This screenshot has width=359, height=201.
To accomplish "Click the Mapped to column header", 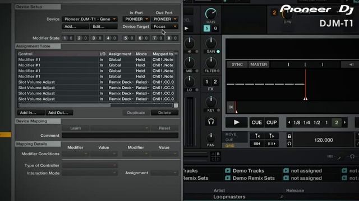I will pyautogui.click(x=163, y=54).
